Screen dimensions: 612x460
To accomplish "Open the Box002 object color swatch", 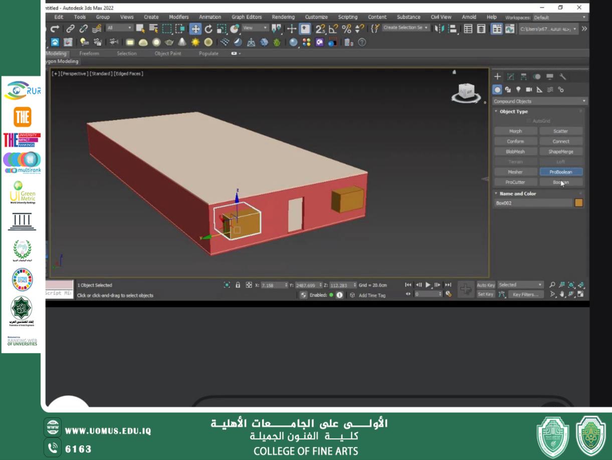I will click(x=578, y=203).
